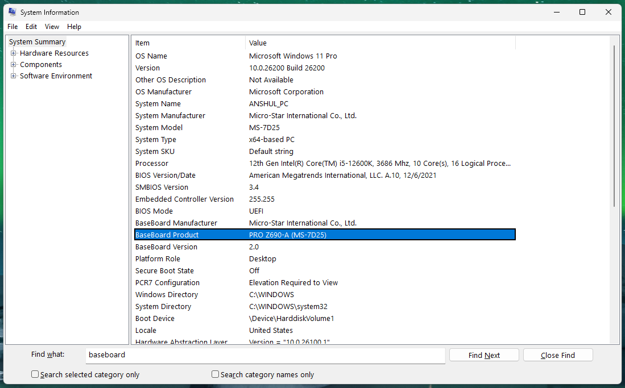The height and width of the screenshot is (388, 625).
Task: Close the System Information window
Action: tap(609, 12)
